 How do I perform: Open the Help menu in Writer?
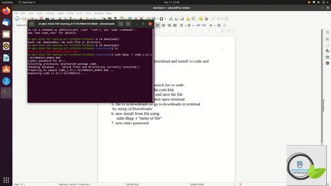109,13
